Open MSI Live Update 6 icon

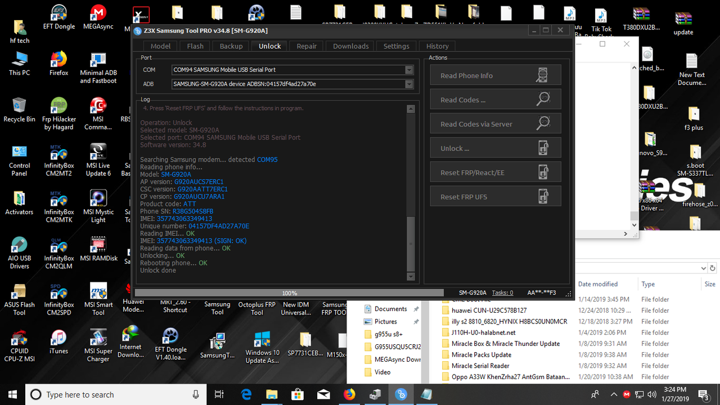point(98,161)
